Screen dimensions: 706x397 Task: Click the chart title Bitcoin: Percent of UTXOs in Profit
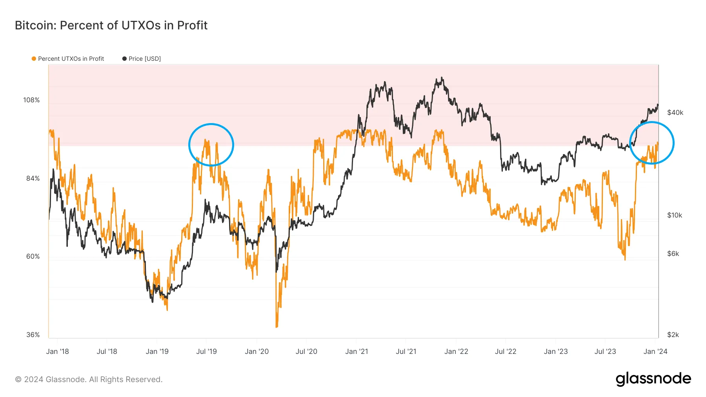pyautogui.click(x=111, y=25)
